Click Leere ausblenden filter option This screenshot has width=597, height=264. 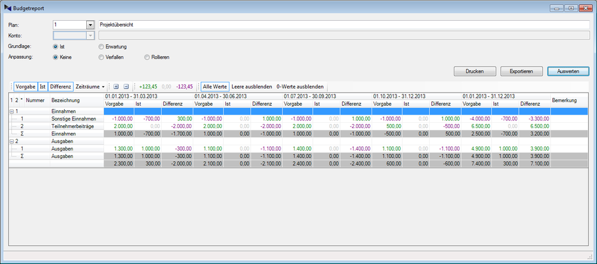252,87
